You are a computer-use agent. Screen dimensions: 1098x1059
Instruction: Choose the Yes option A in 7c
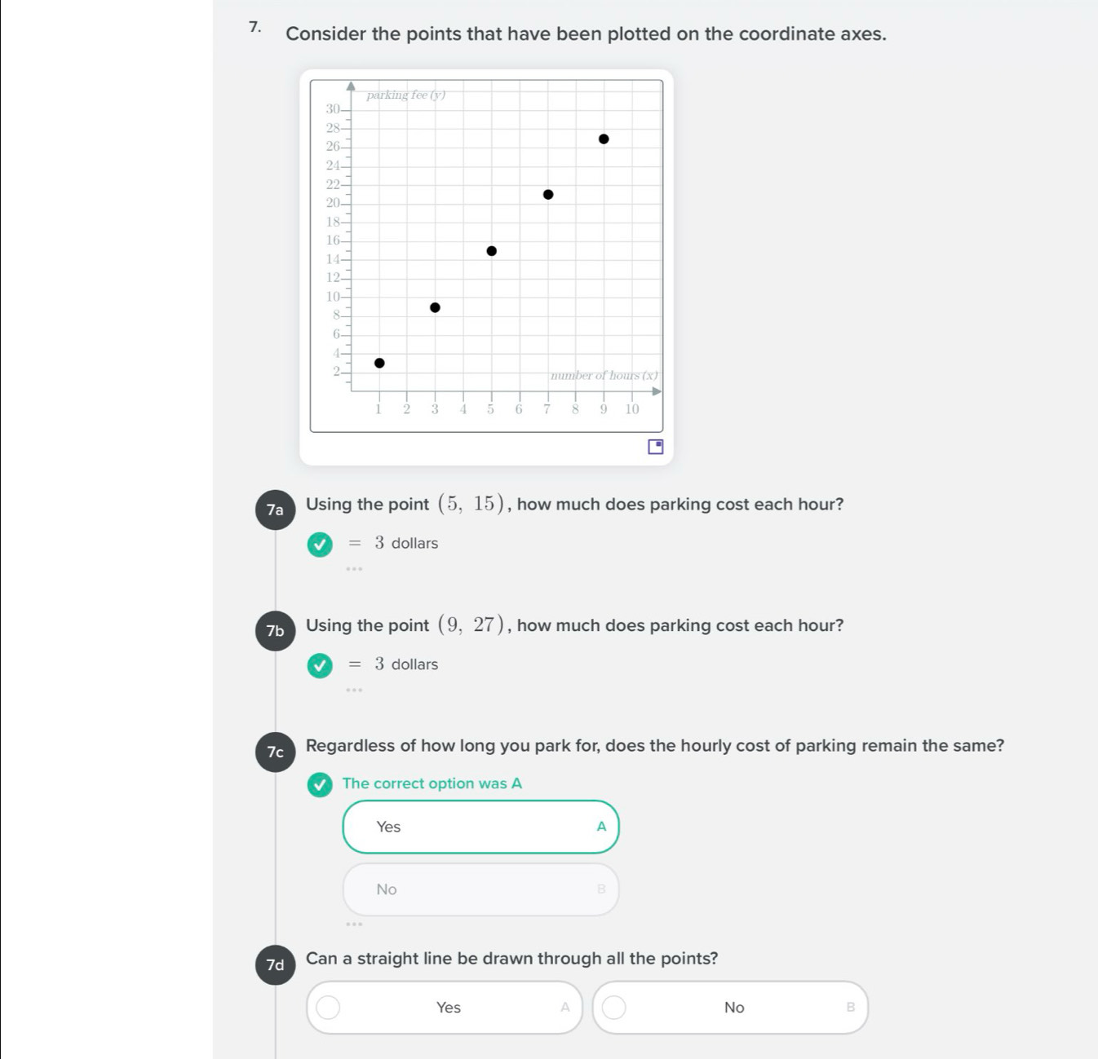(480, 827)
